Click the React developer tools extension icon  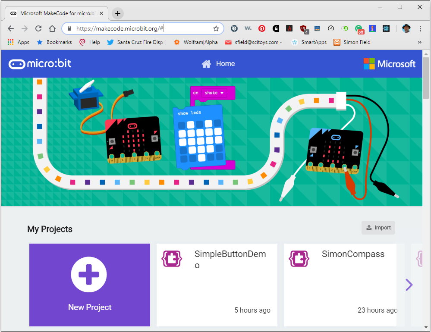[x=386, y=28]
